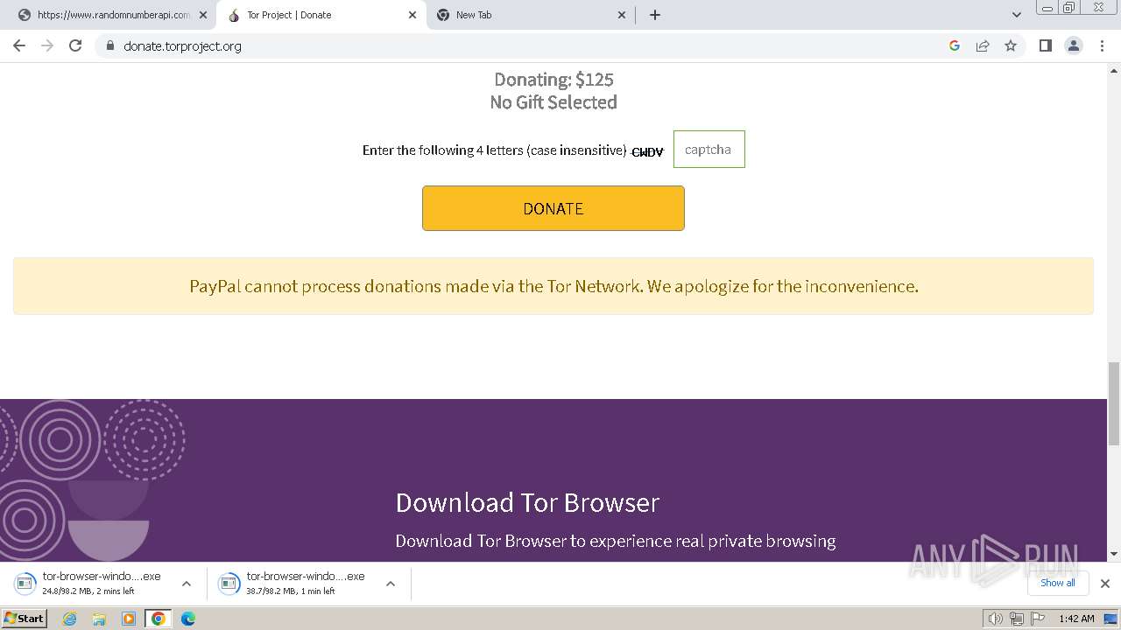Screen dimensions: 1121x630
Task: Open the Windows Start menu
Action: pos(25,618)
